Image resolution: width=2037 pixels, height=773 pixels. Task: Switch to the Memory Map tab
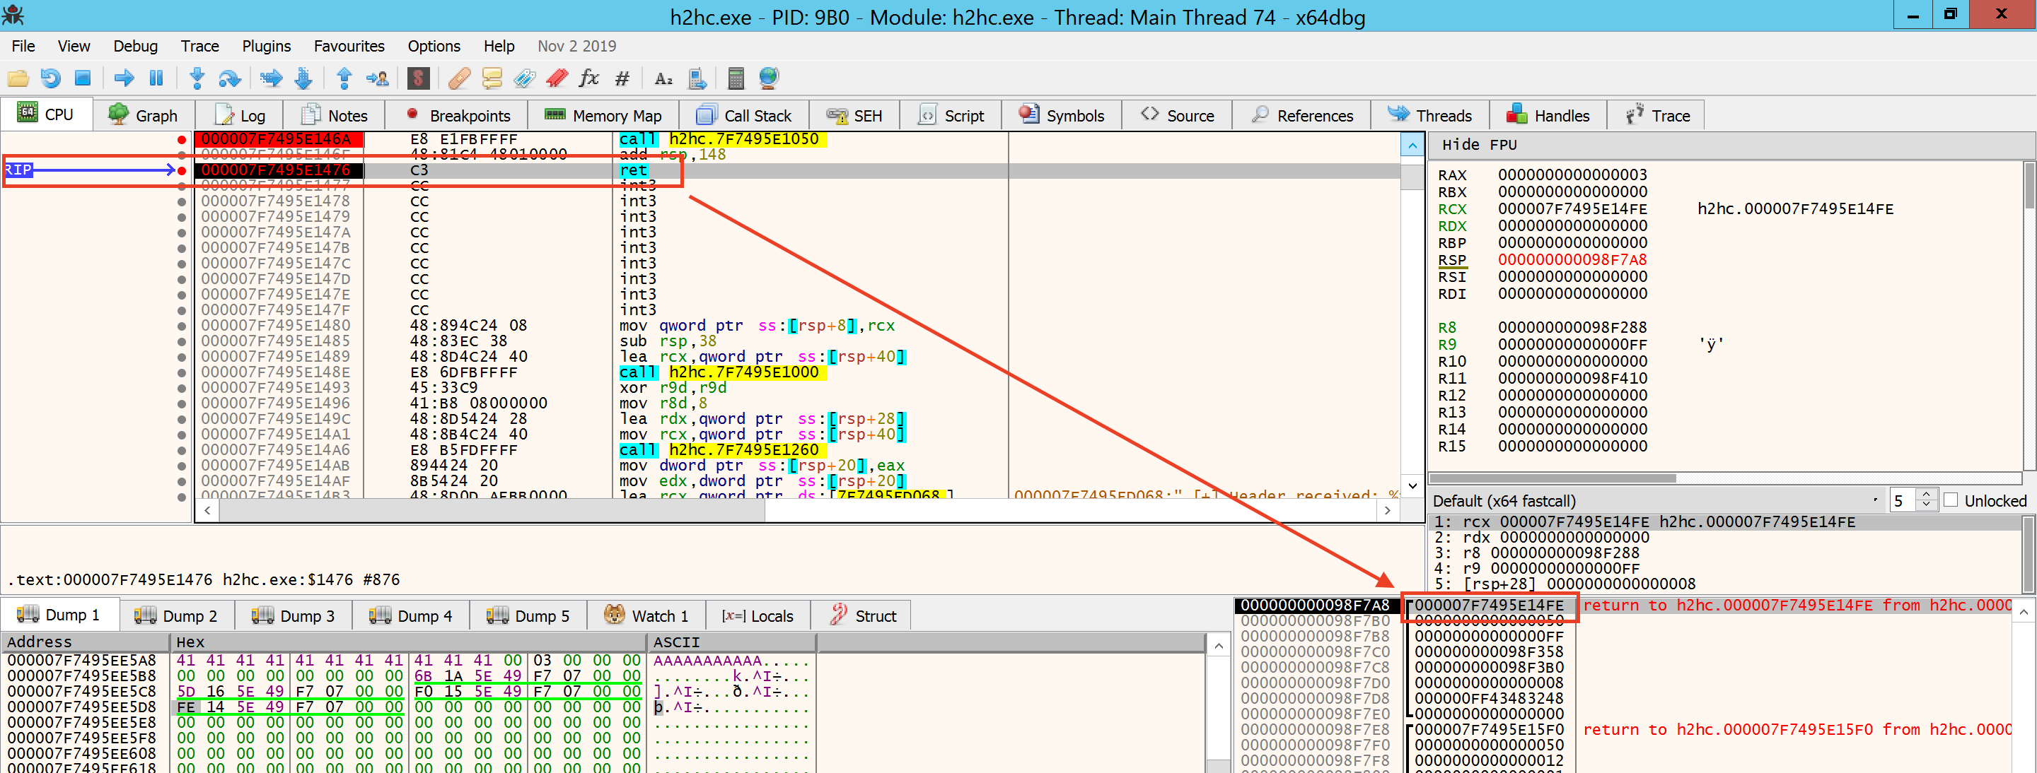(603, 115)
